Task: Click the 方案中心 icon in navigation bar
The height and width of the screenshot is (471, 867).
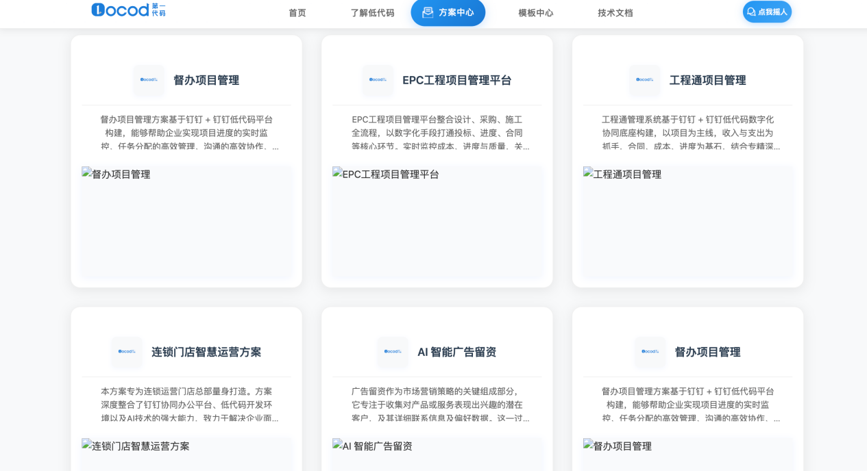Action: pos(428,12)
